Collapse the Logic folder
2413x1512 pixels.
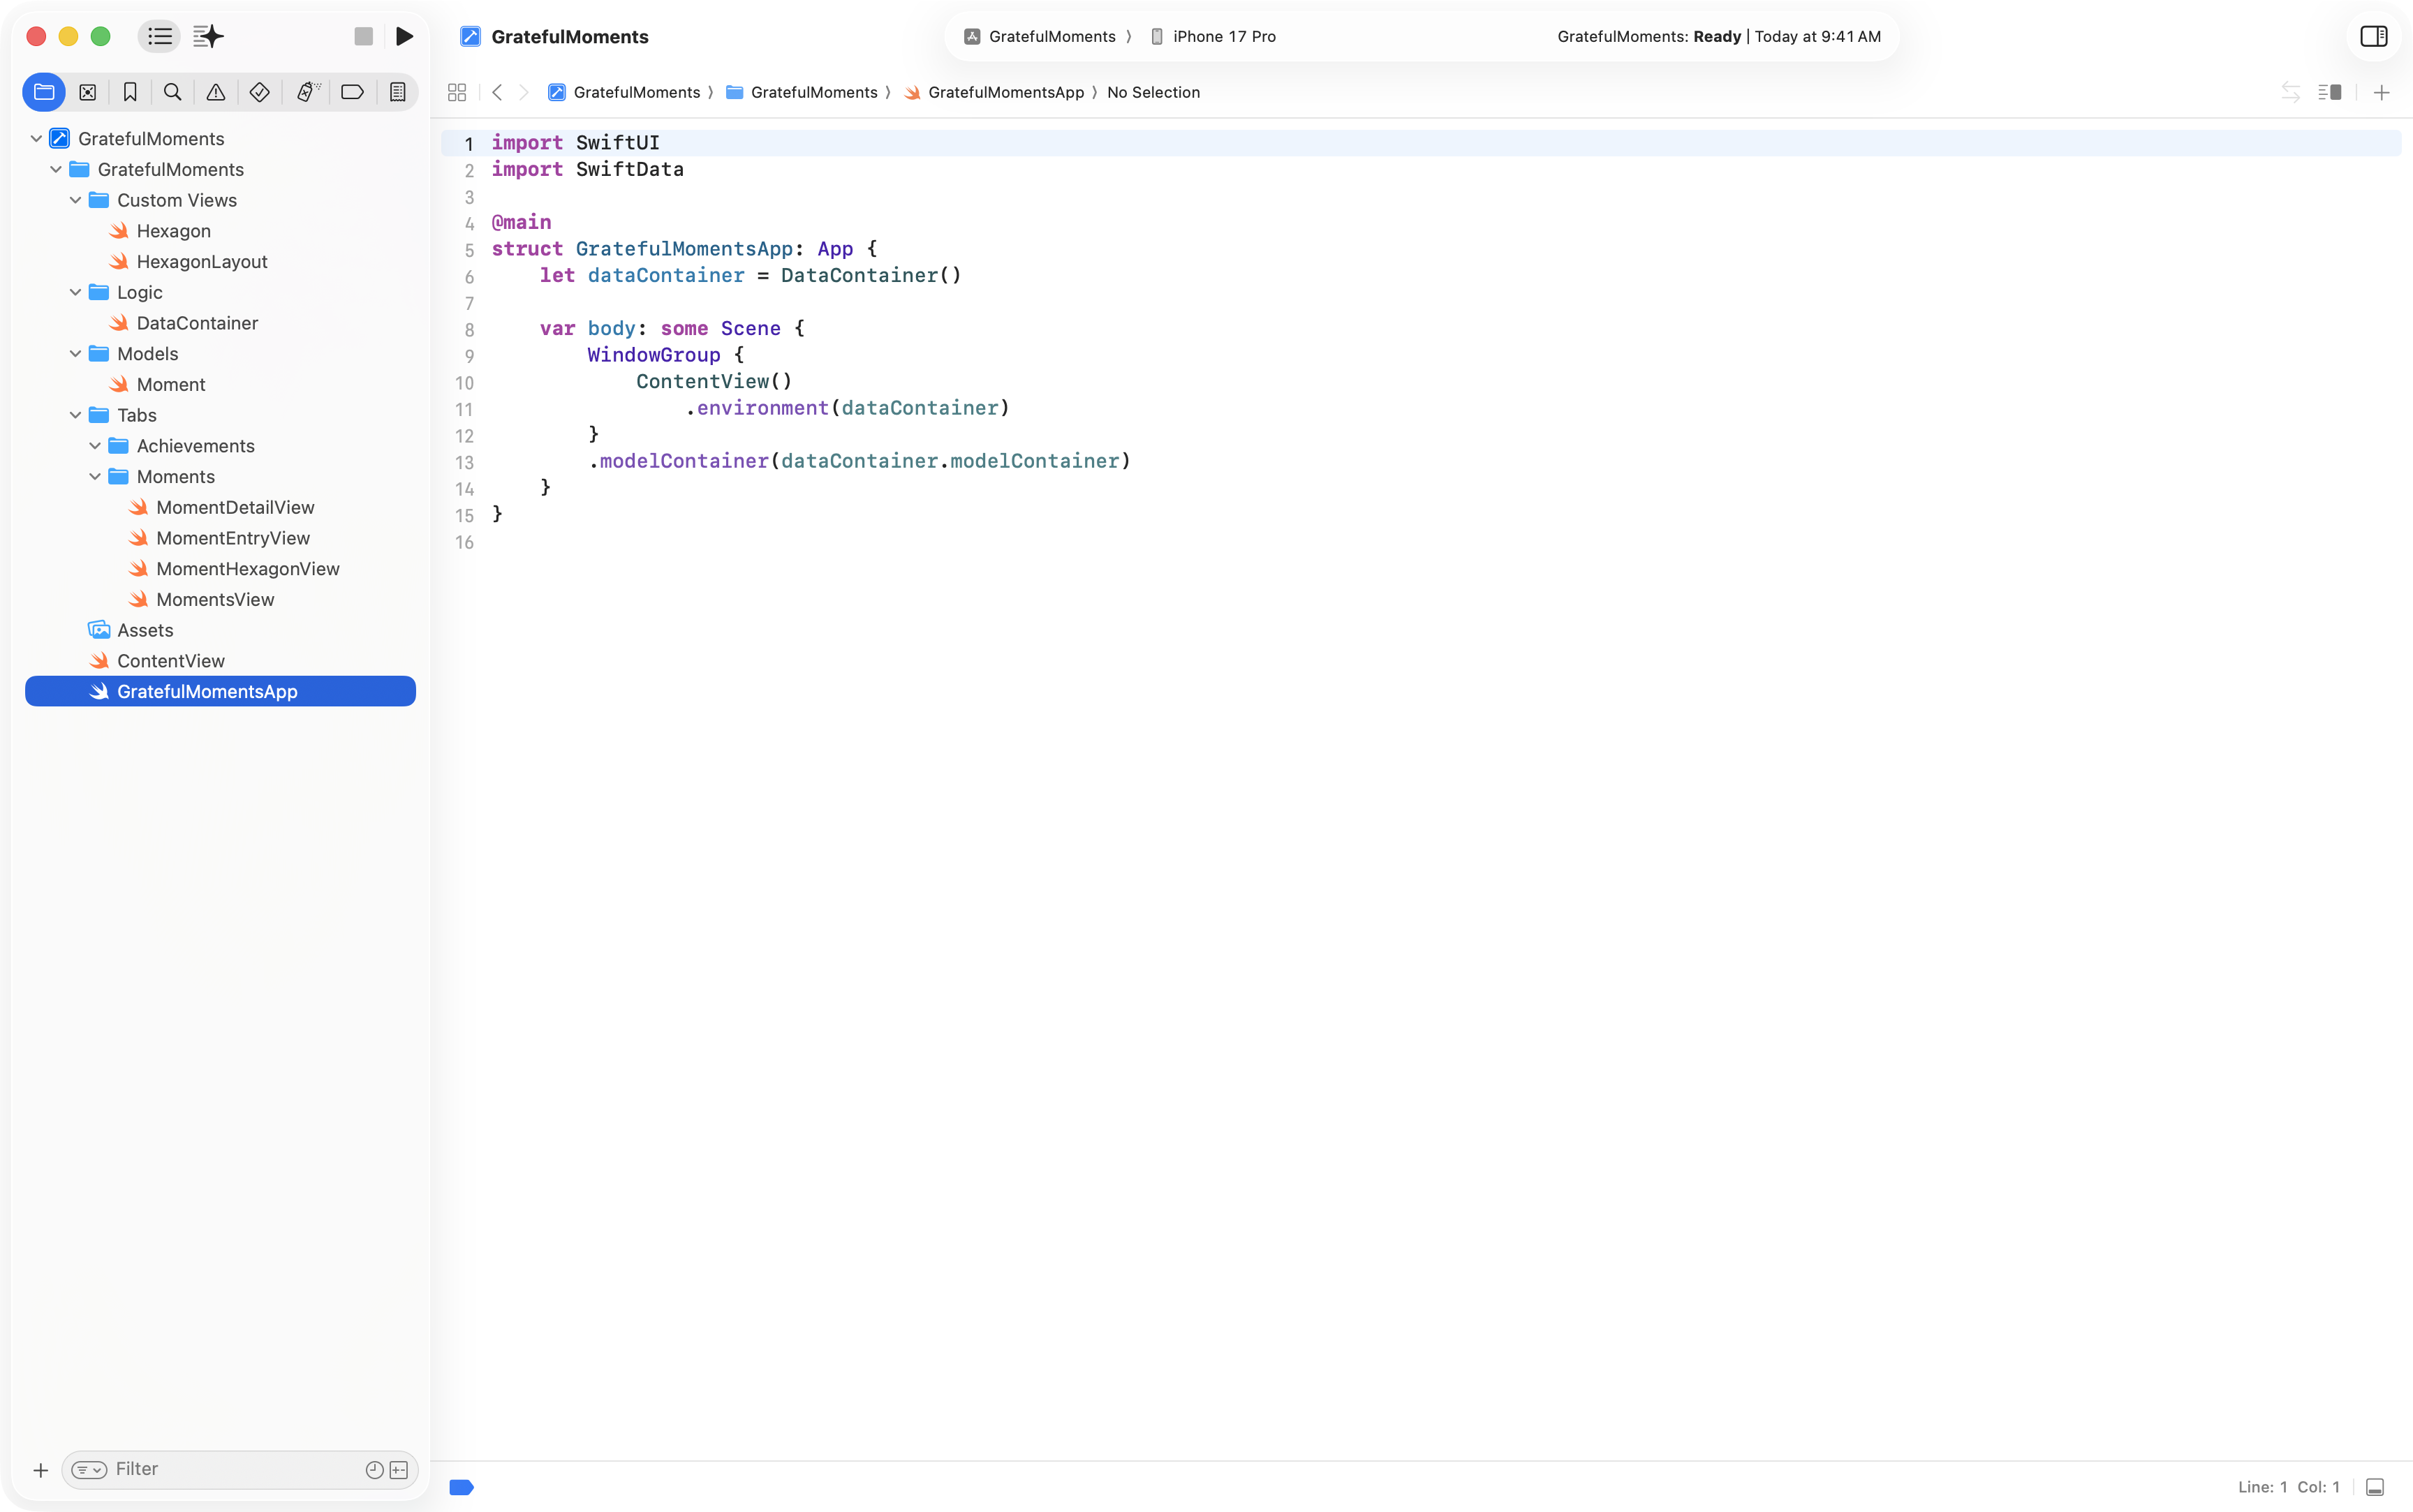tap(75, 292)
